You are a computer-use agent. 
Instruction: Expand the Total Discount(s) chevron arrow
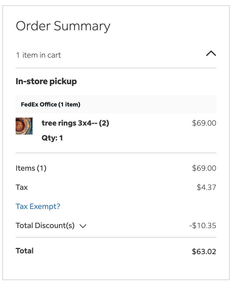tap(83, 226)
